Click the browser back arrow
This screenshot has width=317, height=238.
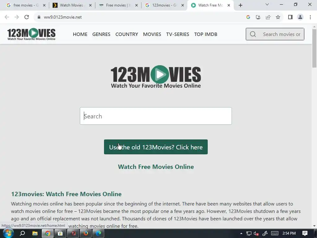(7, 17)
